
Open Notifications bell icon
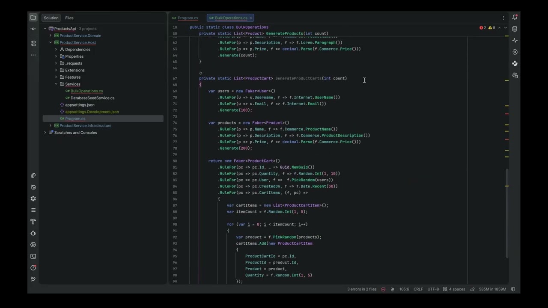tap(515, 18)
